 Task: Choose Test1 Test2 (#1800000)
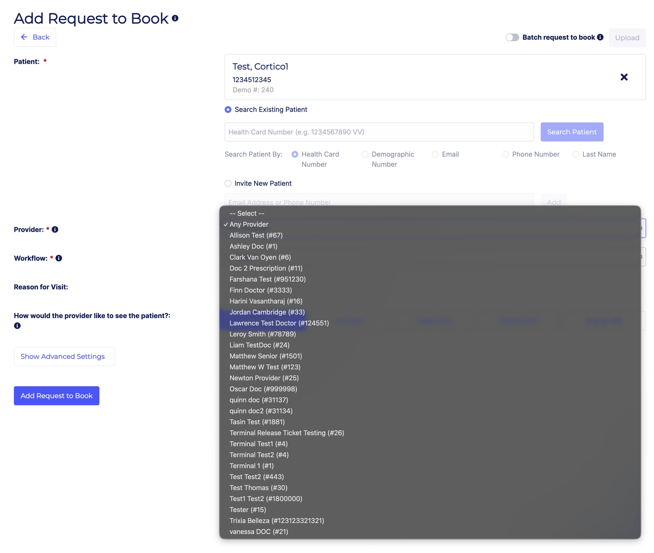coord(430,499)
